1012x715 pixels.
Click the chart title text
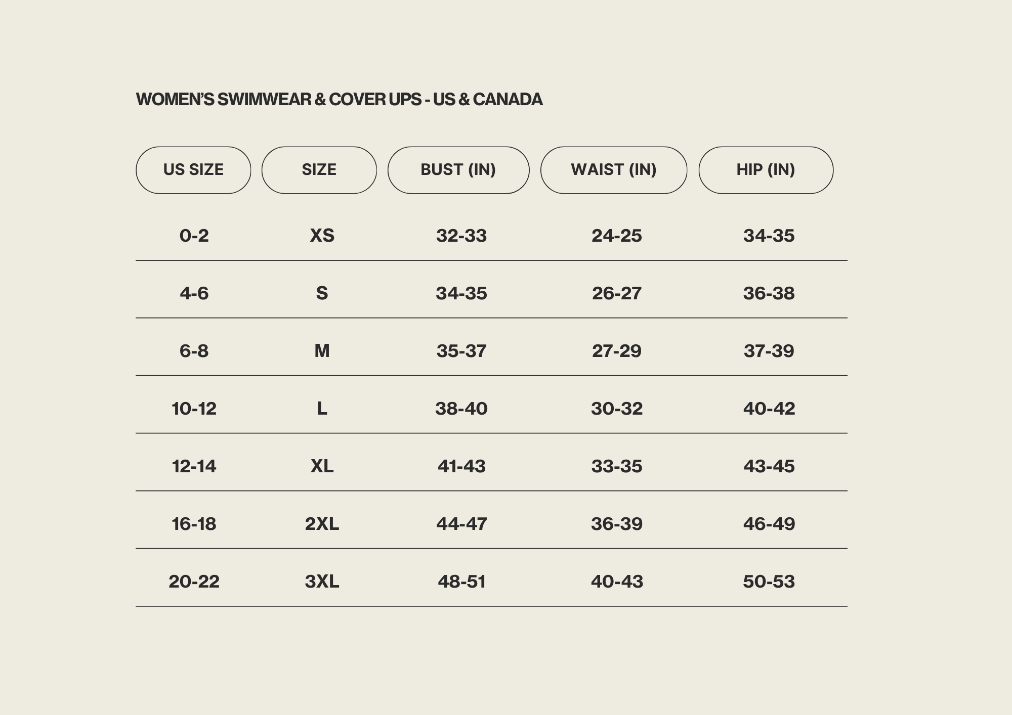[339, 100]
